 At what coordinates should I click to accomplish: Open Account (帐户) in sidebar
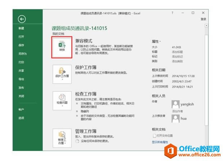tap(21, 109)
